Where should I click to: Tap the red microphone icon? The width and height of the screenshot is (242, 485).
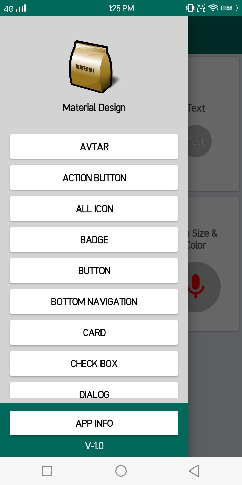click(196, 287)
